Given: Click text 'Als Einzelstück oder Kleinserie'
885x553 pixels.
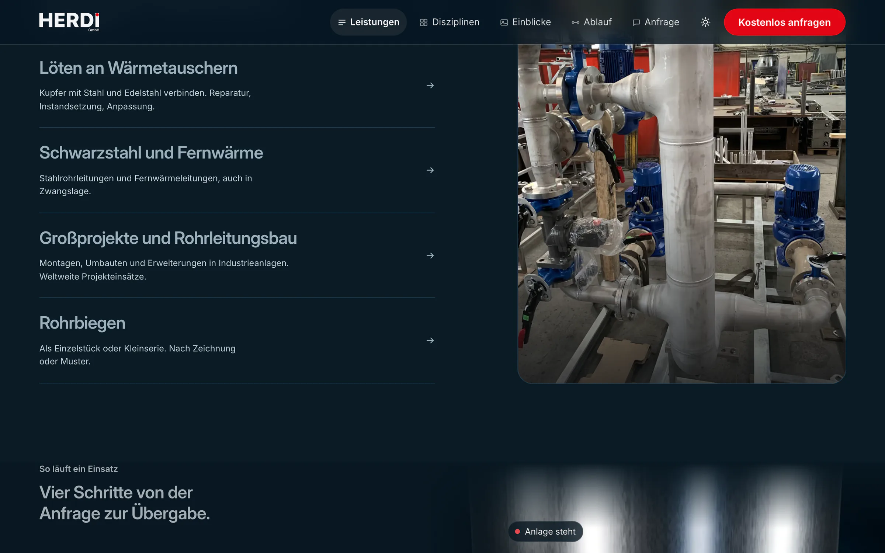Looking at the screenshot, I should tap(103, 348).
